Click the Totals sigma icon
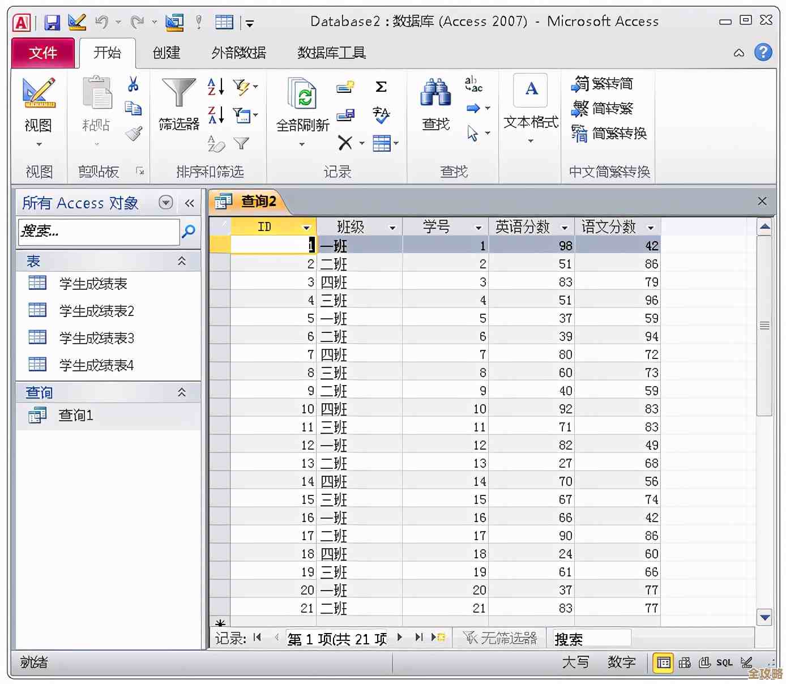The width and height of the screenshot is (786, 684). (381, 87)
